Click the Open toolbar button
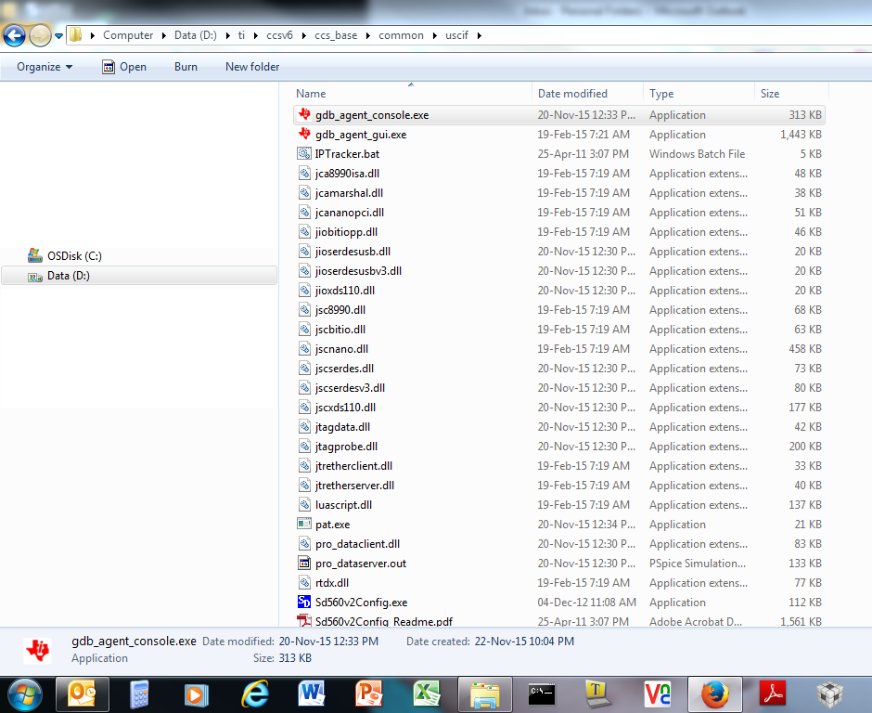The height and width of the screenshot is (713, 872). [x=124, y=67]
